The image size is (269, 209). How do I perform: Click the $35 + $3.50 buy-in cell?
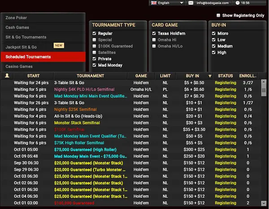tap(194, 130)
